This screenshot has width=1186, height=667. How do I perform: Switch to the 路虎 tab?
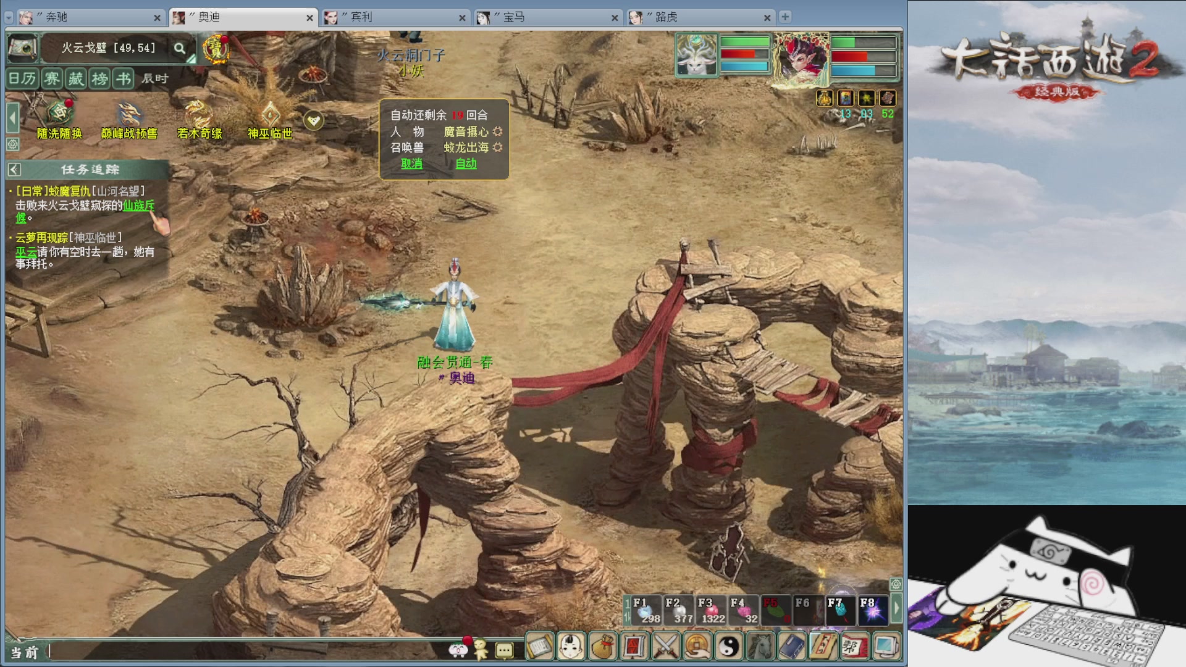click(x=700, y=17)
